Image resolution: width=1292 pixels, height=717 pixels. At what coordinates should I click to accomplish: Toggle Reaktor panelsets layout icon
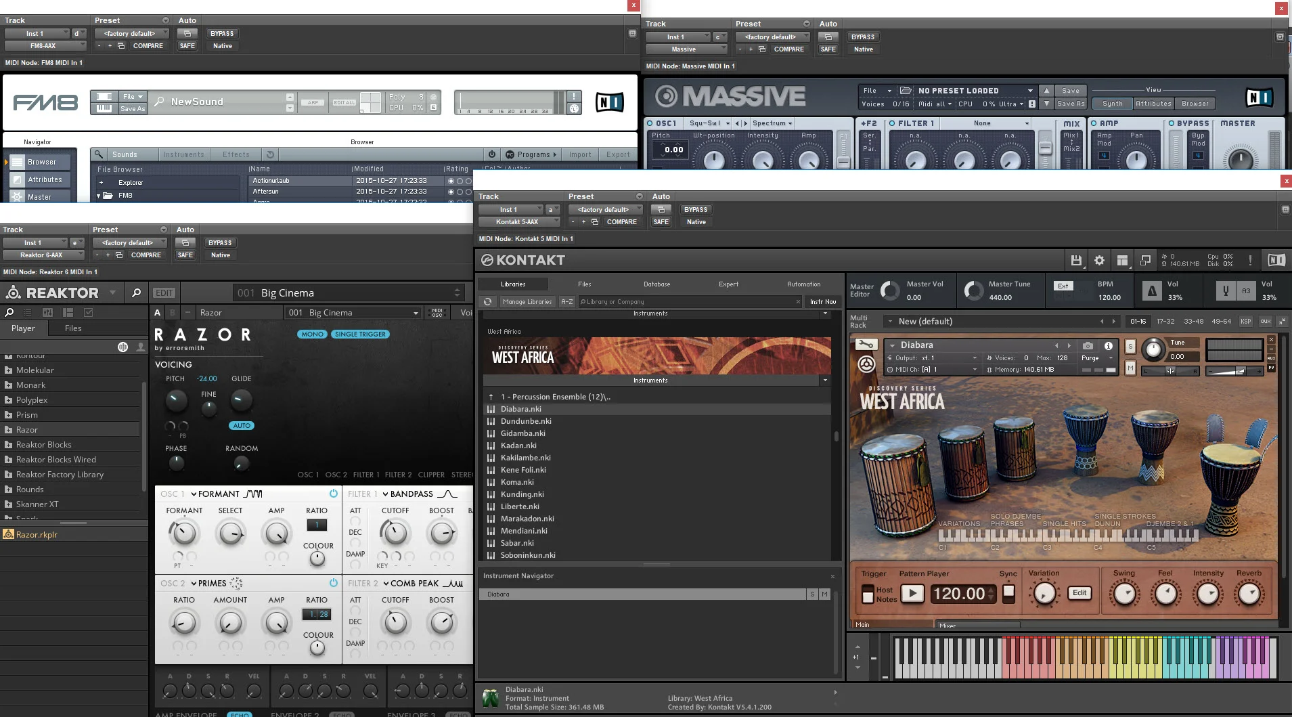pyautogui.click(x=68, y=313)
